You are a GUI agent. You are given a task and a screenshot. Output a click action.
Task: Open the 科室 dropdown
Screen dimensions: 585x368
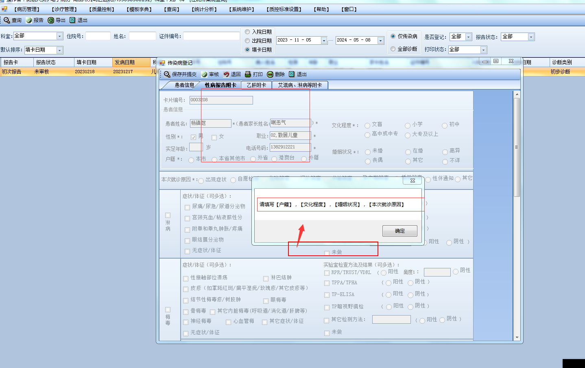tap(60, 36)
